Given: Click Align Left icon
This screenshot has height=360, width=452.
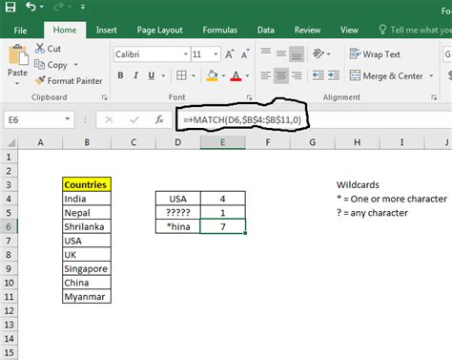Looking at the screenshot, I should click(x=266, y=75).
